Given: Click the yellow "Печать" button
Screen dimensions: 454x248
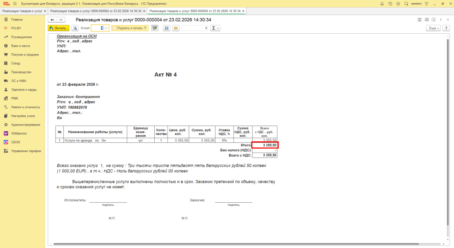Looking at the screenshot, I should pos(58,28).
